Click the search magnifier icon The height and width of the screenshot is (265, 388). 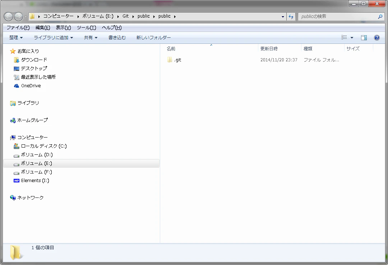(x=380, y=17)
